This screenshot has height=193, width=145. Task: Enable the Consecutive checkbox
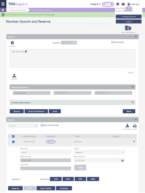tap(112, 42)
